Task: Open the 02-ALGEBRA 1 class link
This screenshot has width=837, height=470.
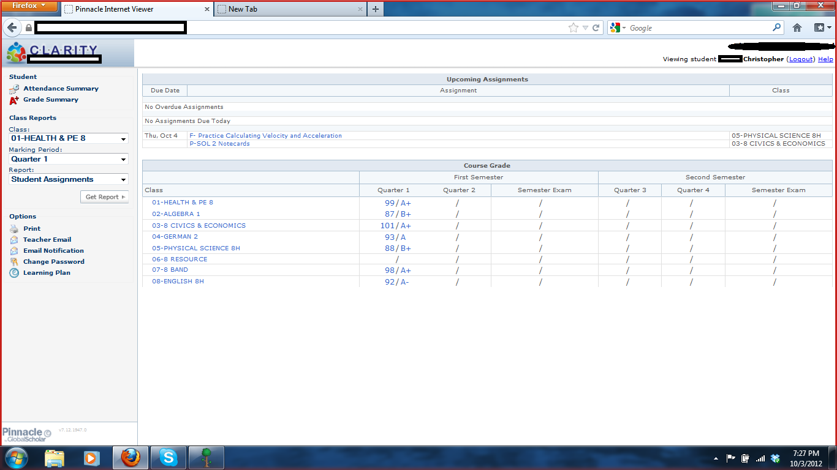Action: point(176,214)
